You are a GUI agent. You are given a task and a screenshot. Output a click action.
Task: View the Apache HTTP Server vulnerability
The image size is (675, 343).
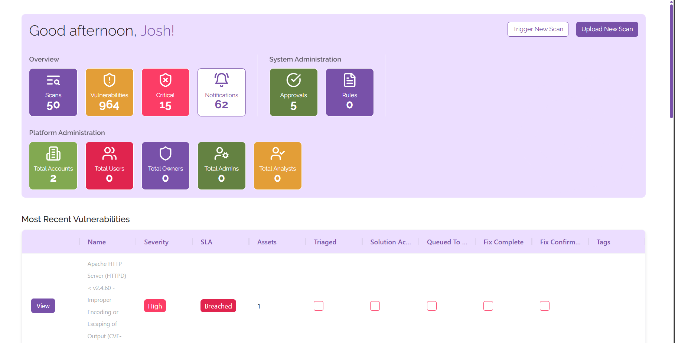[43, 306]
